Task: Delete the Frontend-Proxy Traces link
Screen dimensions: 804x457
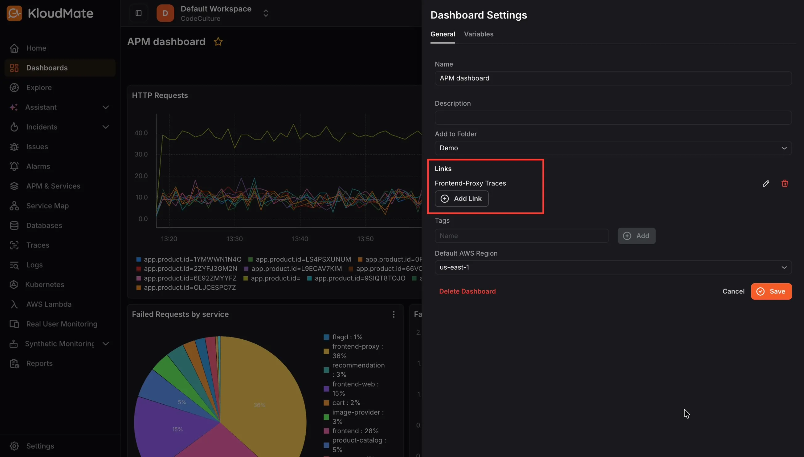Action: [x=785, y=183]
